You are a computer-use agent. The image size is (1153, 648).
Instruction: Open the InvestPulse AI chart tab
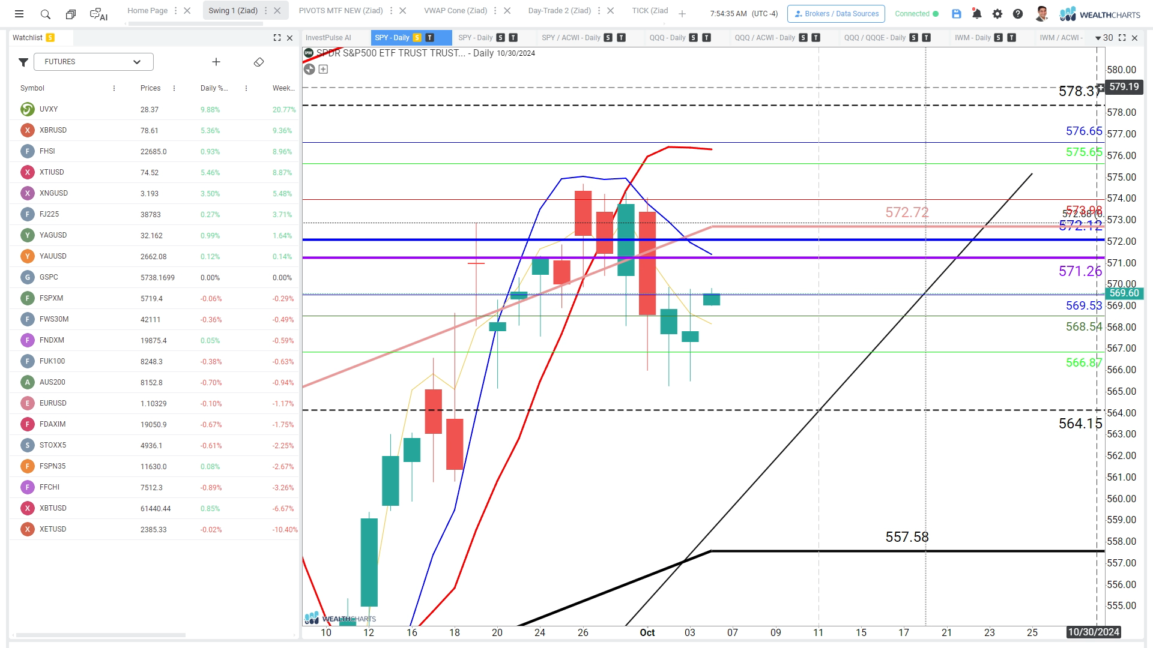pyautogui.click(x=328, y=38)
